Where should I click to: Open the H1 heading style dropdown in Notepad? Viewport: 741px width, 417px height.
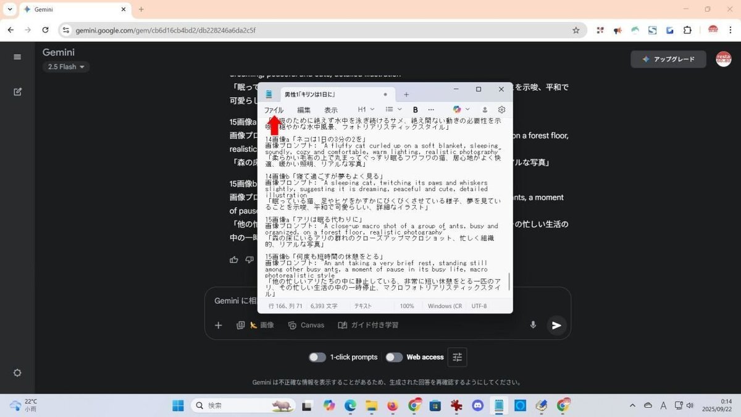tap(365, 109)
